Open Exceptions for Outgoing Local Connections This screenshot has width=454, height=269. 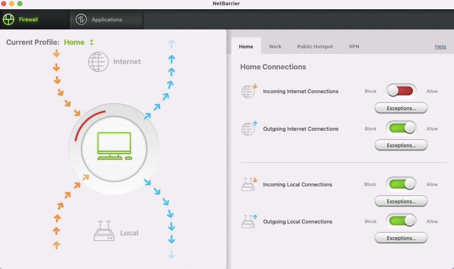point(401,238)
